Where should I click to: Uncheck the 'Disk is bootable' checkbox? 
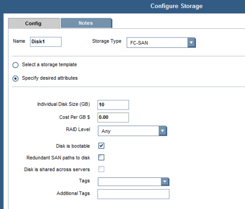[101, 146]
